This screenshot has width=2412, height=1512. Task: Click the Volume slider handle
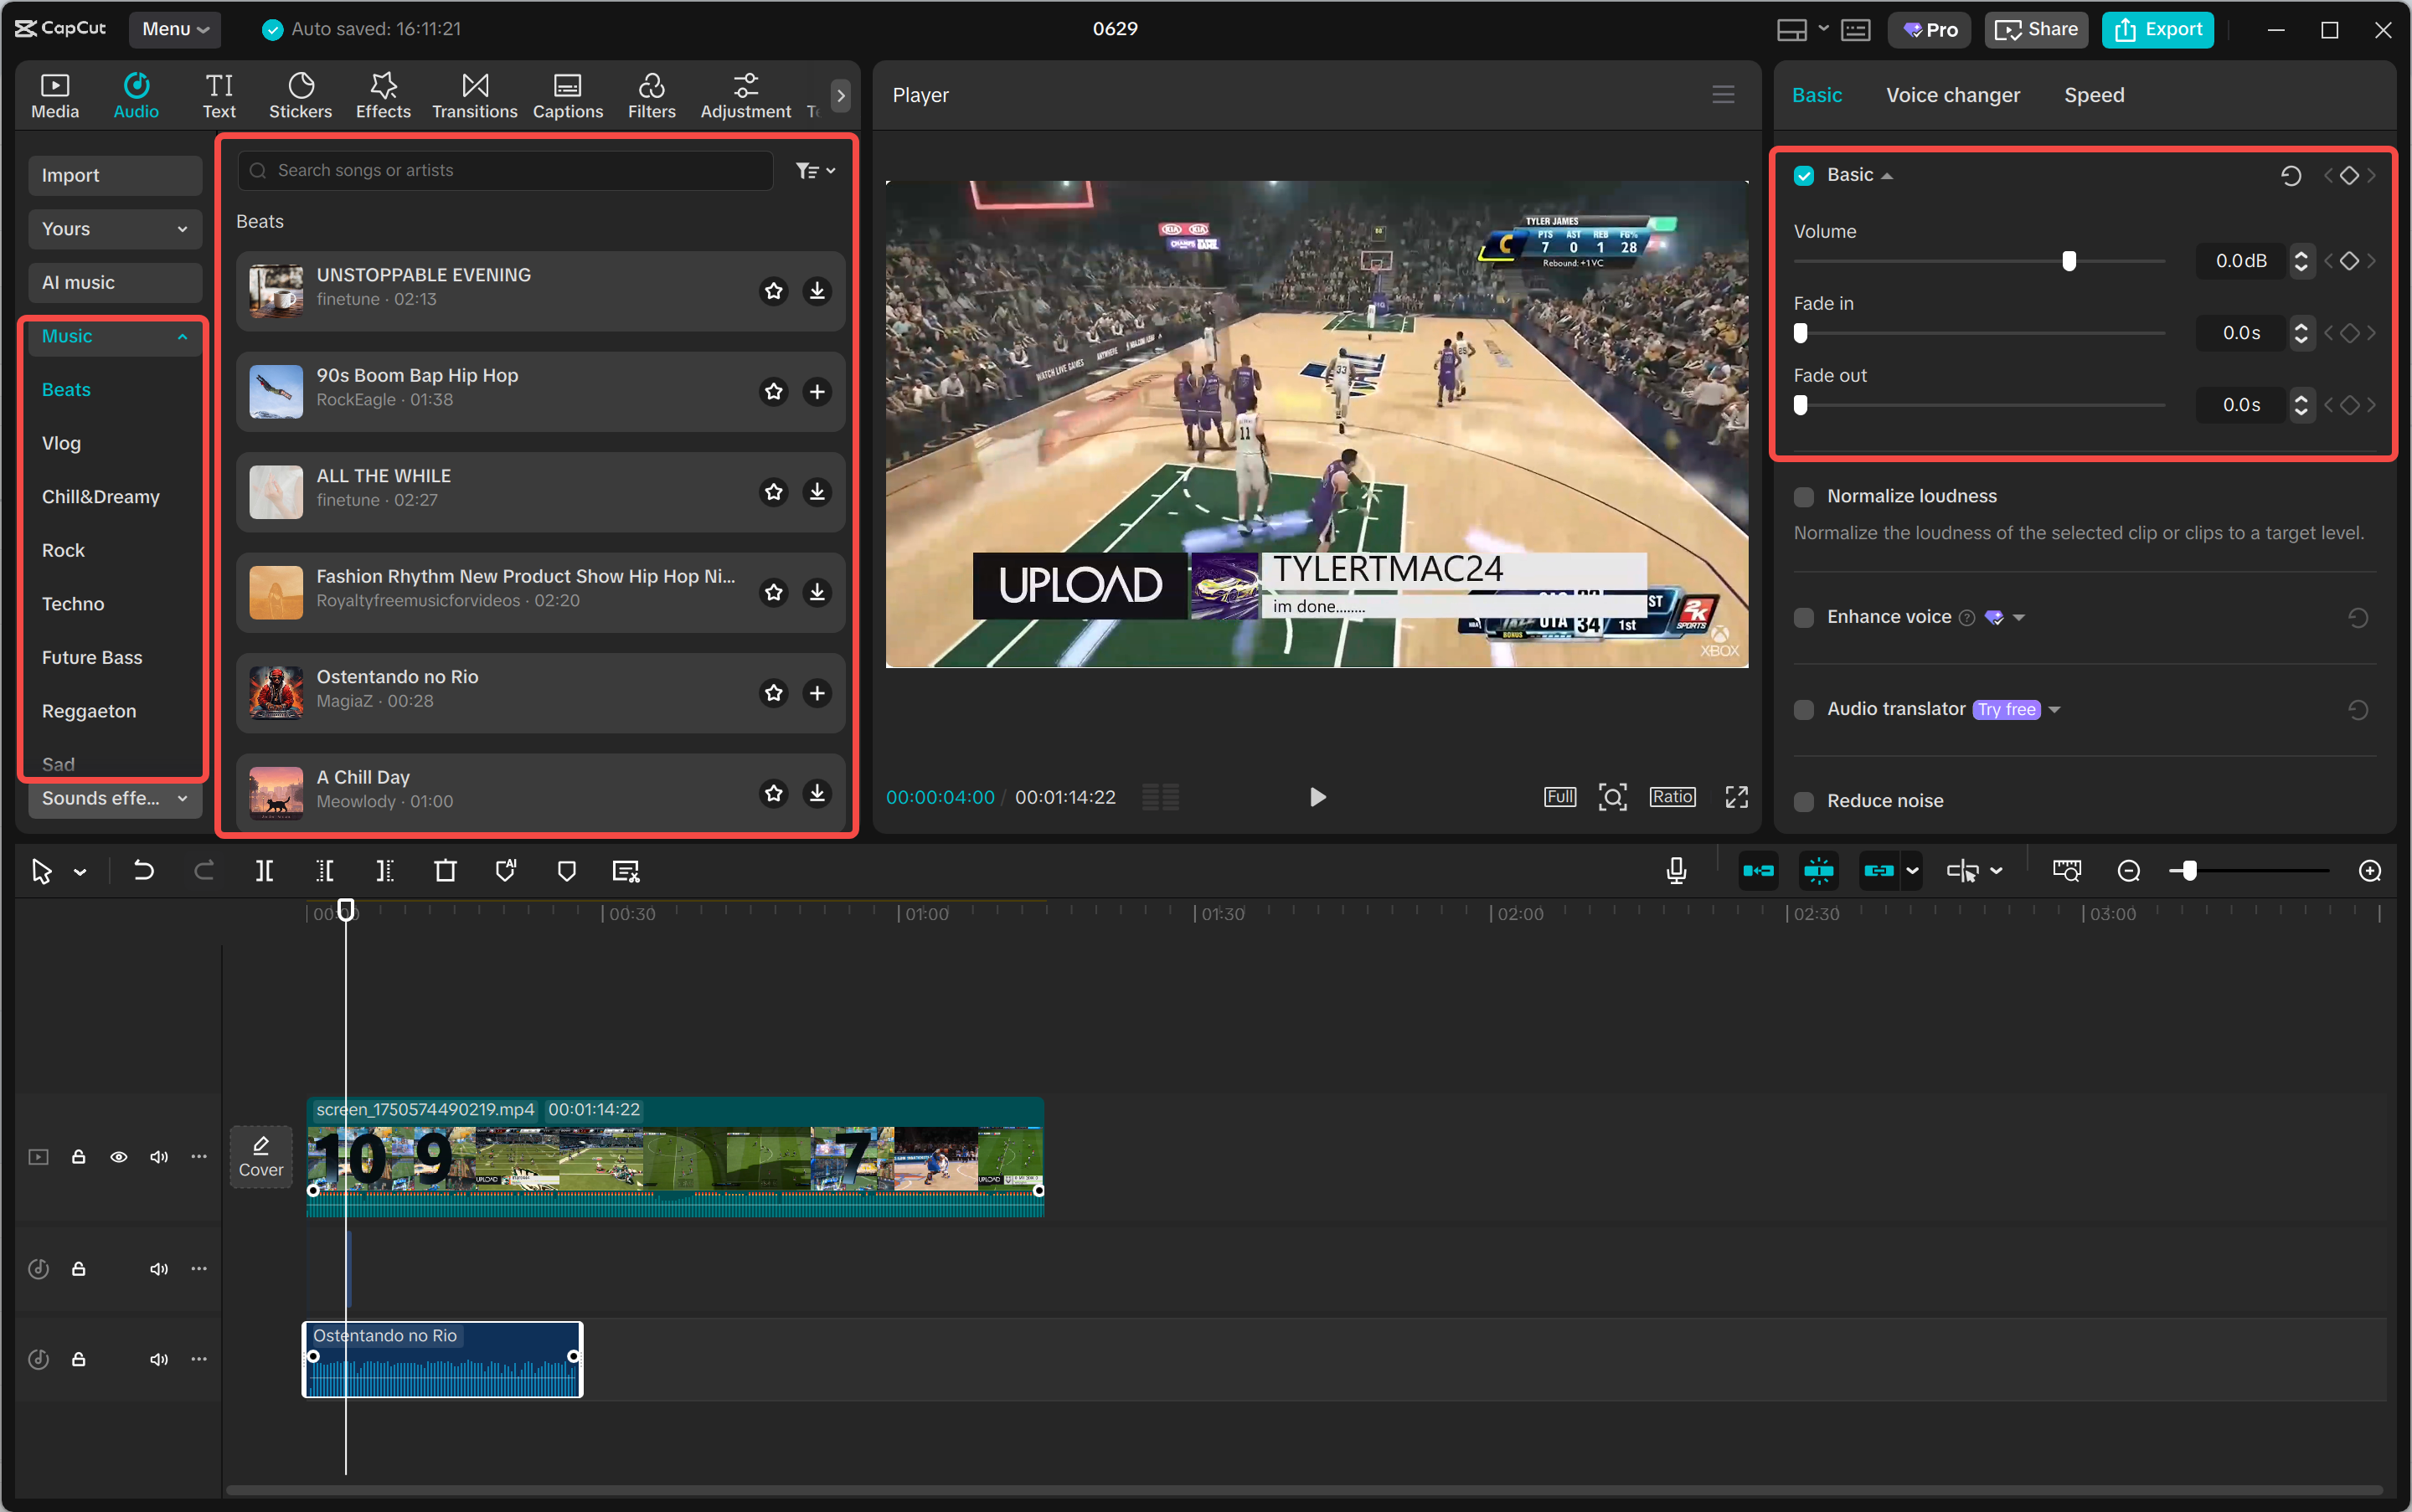pyautogui.click(x=2069, y=261)
